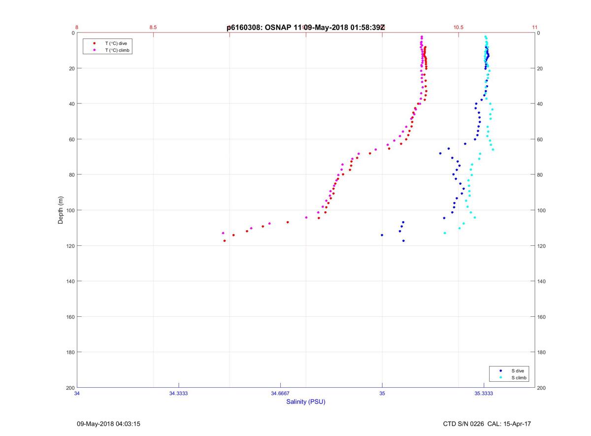Select the 'S dive' legend entry
This screenshot has width=591, height=436.
click(517, 370)
